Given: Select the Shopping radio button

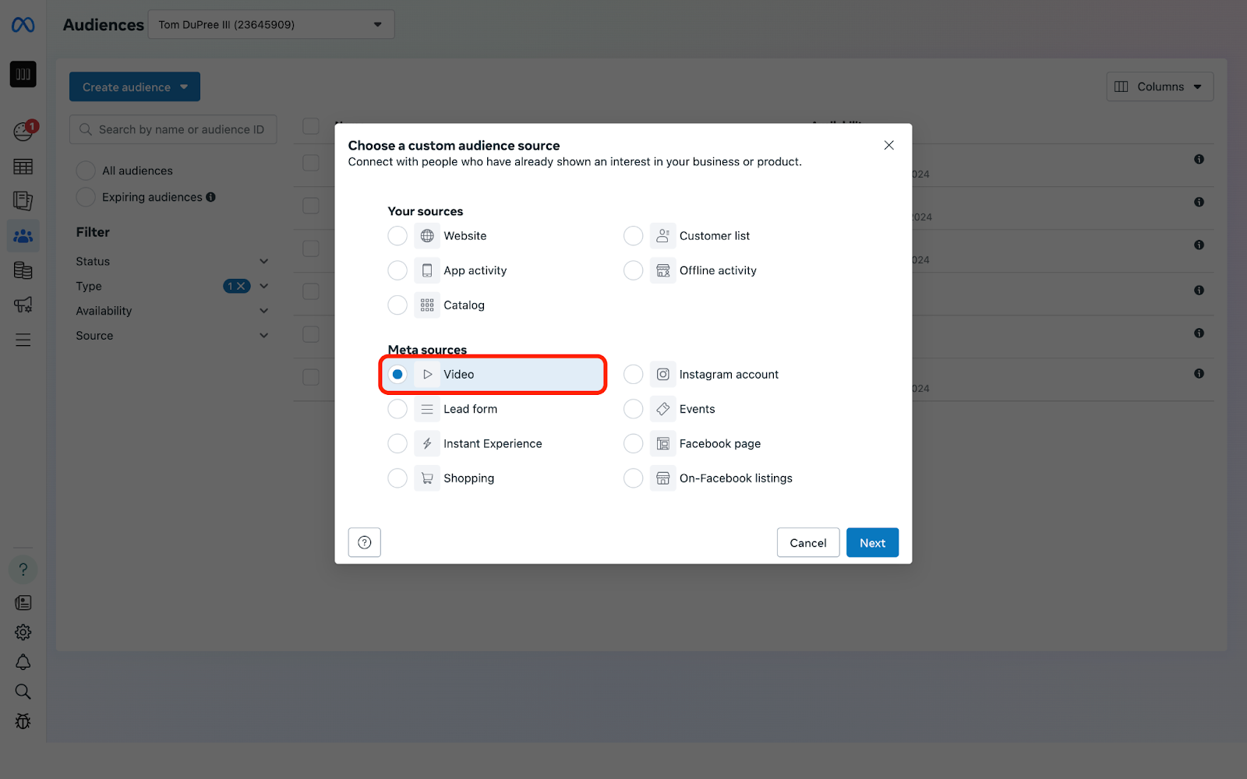Looking at the screenshot, I should 397,478.
